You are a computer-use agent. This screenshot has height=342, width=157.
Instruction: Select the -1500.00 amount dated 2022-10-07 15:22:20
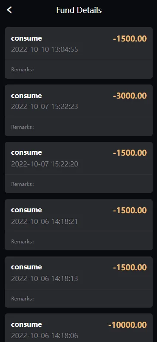click(130, 153)
